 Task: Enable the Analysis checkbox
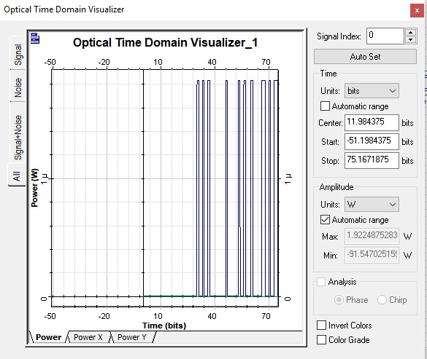[x=321, y=282]
